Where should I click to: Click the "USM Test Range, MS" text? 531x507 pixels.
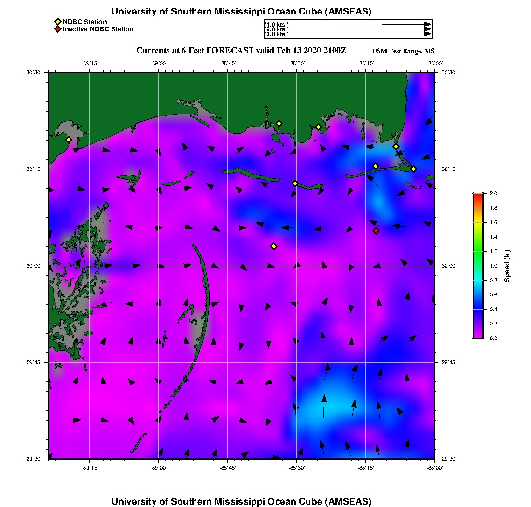pos(403,51)
